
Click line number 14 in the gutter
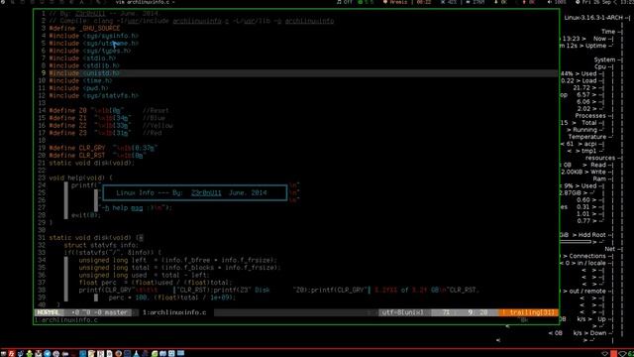click(x=42, y=110)
